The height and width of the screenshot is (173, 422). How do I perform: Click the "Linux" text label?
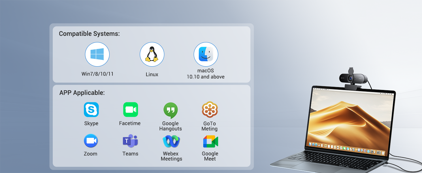click(152, 74)
